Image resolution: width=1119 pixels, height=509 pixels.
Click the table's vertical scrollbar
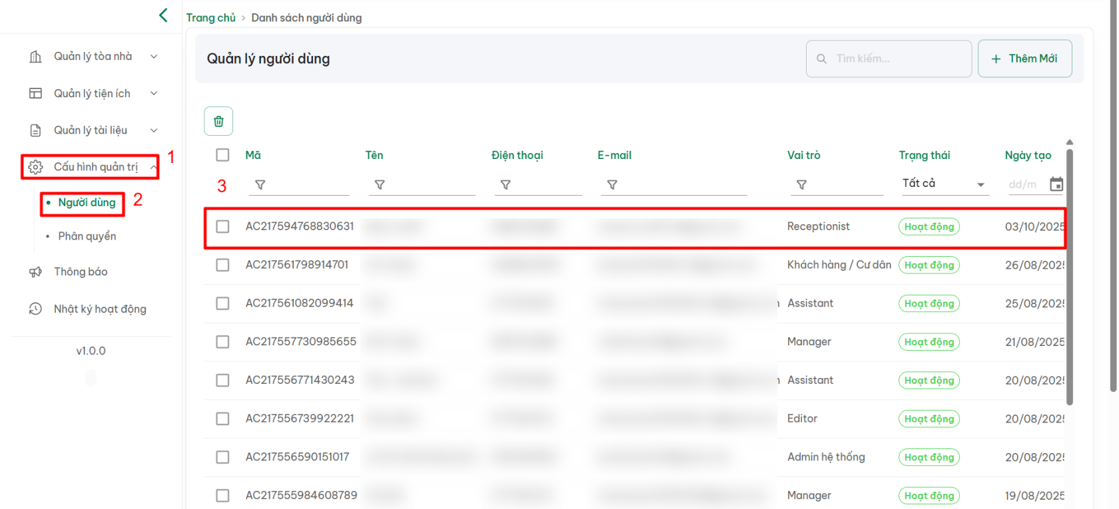click(1070, 279)
